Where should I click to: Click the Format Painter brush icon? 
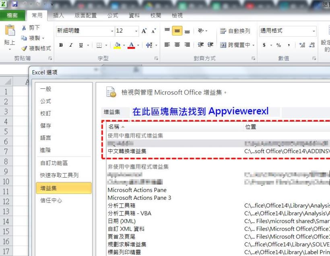point(24,48)
